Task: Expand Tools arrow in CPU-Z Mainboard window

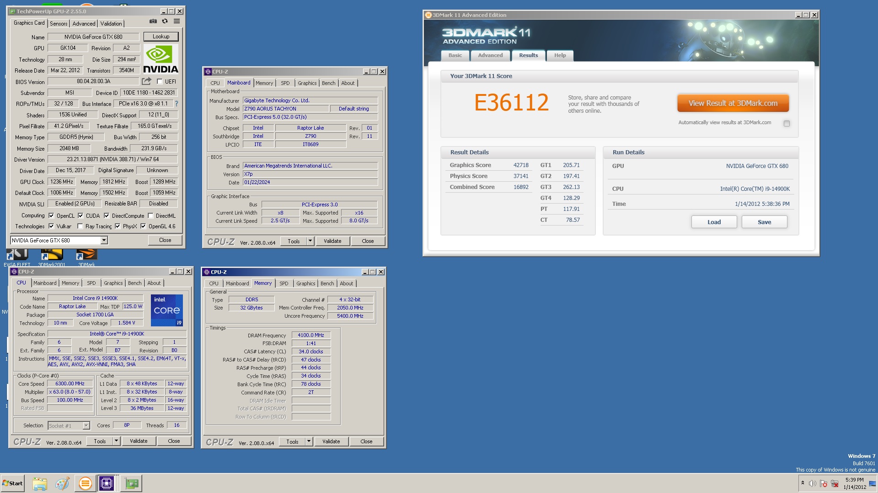Action: pyautogui.click(x=310, y=241)
